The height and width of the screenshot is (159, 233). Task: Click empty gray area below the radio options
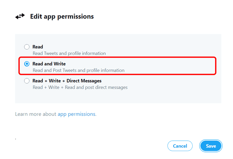(x=118, y=97)
